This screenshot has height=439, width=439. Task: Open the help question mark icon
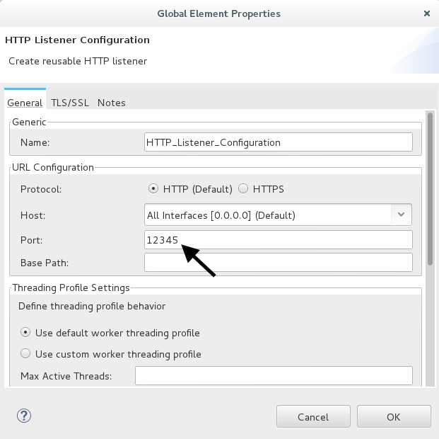click(24, 416)
